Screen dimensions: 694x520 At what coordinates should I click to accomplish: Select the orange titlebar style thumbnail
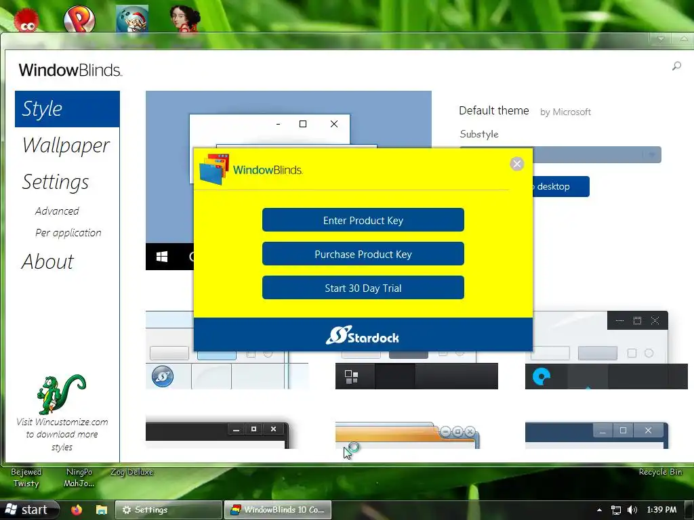407,435
